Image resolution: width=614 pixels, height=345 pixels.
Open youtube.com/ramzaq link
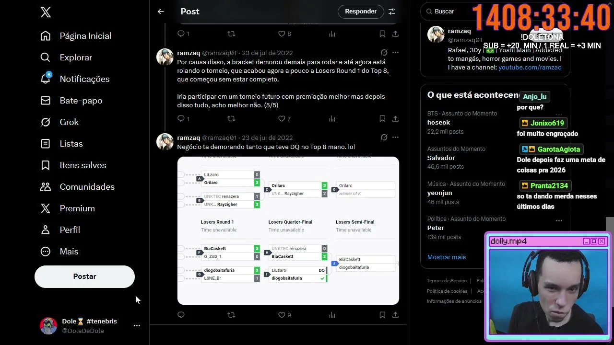coord(530,68)
